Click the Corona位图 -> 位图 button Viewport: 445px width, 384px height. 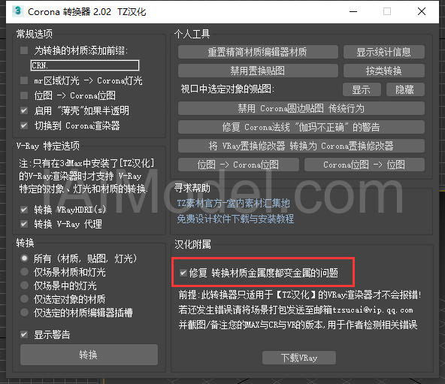[365, 165]
